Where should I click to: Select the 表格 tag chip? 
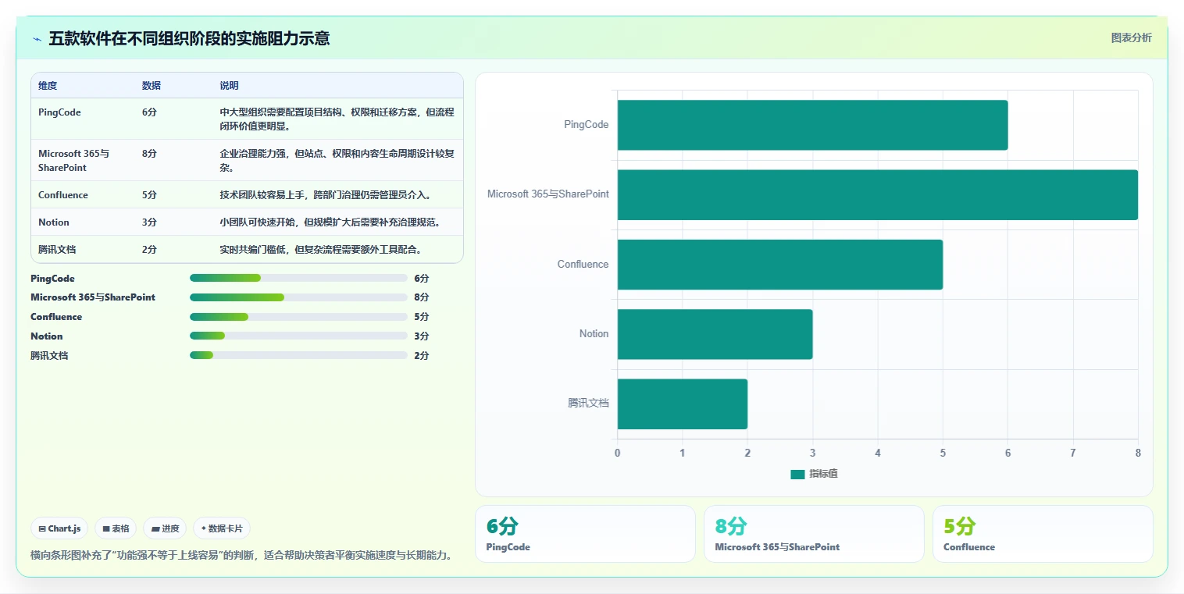coord(116,528)
